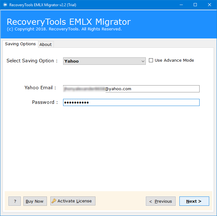Open the Select Saving Option dropdown
217x216 pixels.
104,61
